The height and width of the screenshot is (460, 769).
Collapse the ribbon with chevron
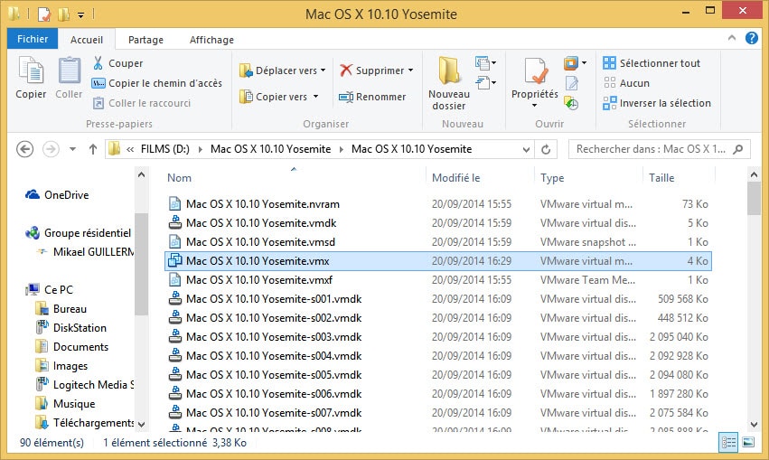tap(731, 40)
